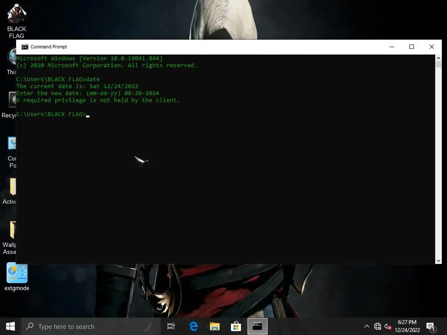Open network internet status icon

[x=378, y=326]
